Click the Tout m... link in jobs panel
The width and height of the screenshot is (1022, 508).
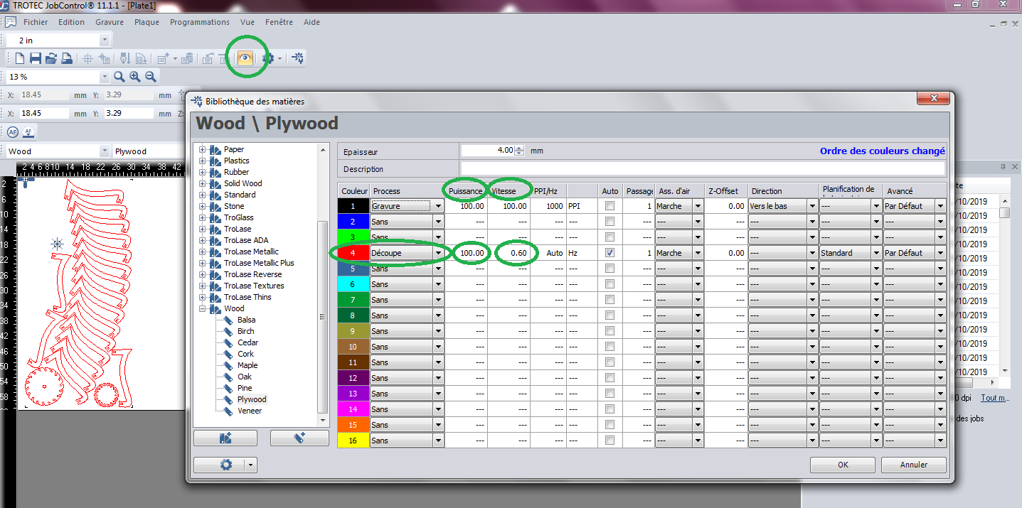995,398
